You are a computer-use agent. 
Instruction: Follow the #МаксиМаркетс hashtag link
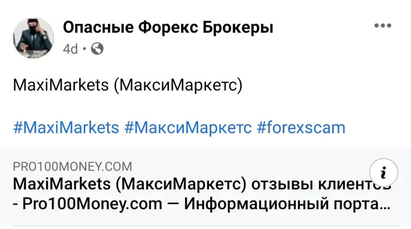(x=188, y=127)
